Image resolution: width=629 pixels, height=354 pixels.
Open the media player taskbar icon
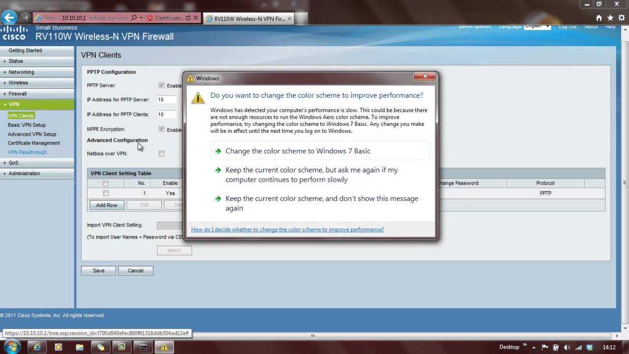point(58,347)
